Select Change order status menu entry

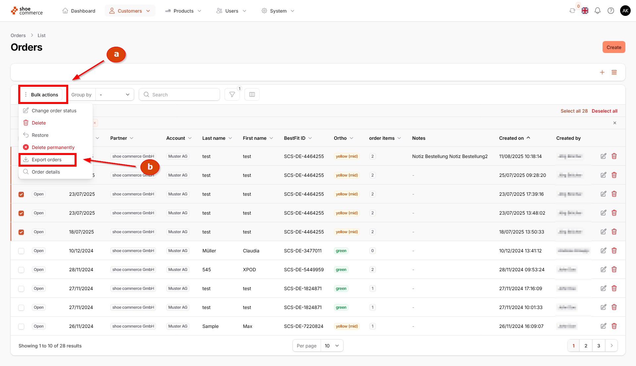(54, 111)
